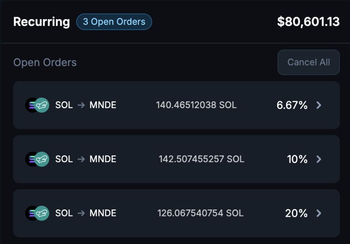The height and width of the screenshot is (244, 350).
Task: Click the arrow between SOL and MNDE, first row
Action: pyautogui.click(x=81, y=105)
